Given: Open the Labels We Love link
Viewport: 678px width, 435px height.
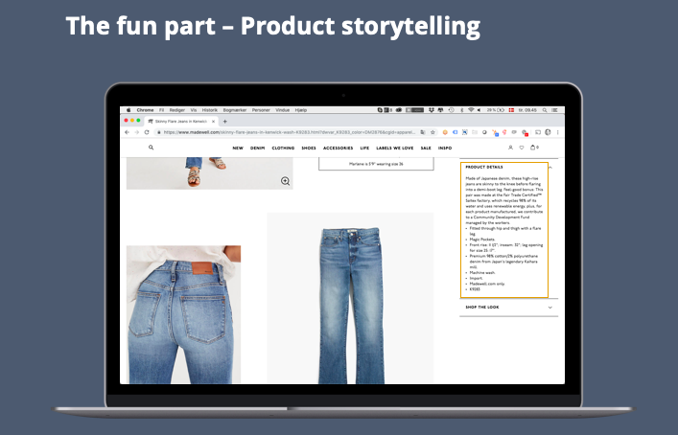Looking at the screenshot, I should pyautogui.click(x=394, y=148).
